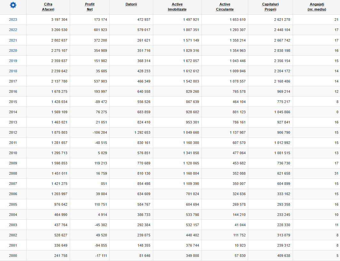Click equity value 2 621 278

282,20
